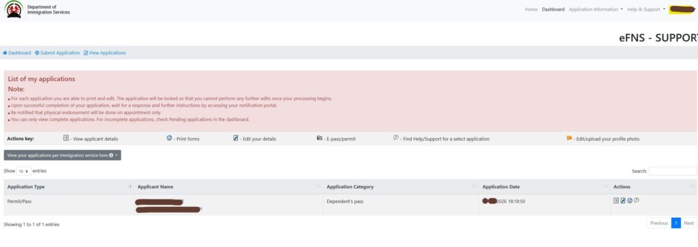Viewport: 698px width, 247px height.
Task: Click view applicant details icon in Actions
Action: pos(616,201)
